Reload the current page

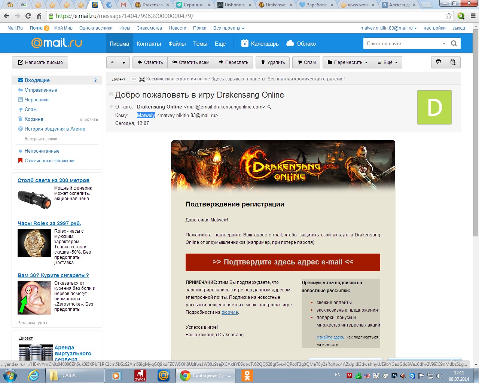click(x=28, y=16)
